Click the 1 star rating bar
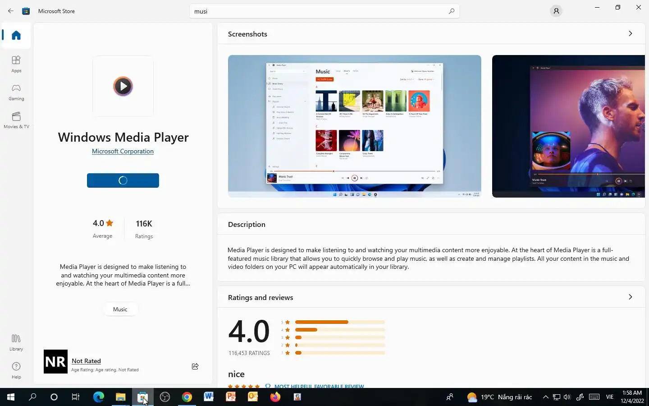Image resolution: width=649 pixels, height=406 pixels. (340, 353)
